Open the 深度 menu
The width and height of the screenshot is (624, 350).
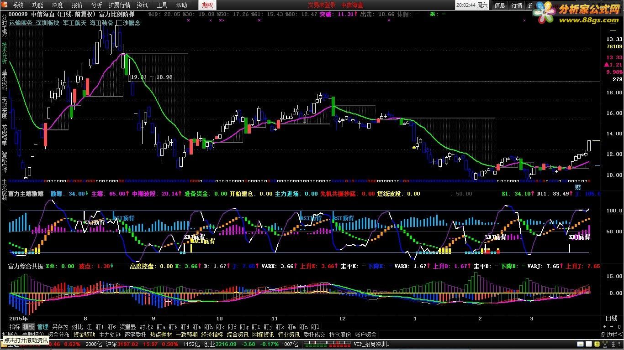(58, 5)
